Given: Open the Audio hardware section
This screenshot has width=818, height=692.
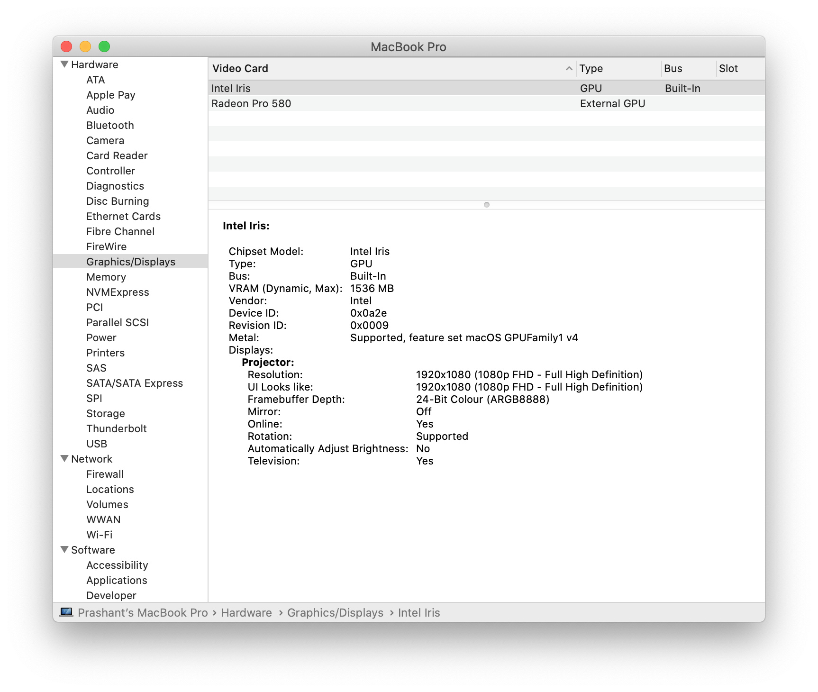Looking at the screenshot, I should [100, 110].
